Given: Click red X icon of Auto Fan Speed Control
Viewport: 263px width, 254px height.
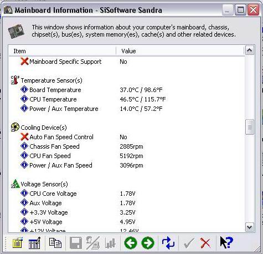Looking at the screenshot, I should (x=24, y=137).
